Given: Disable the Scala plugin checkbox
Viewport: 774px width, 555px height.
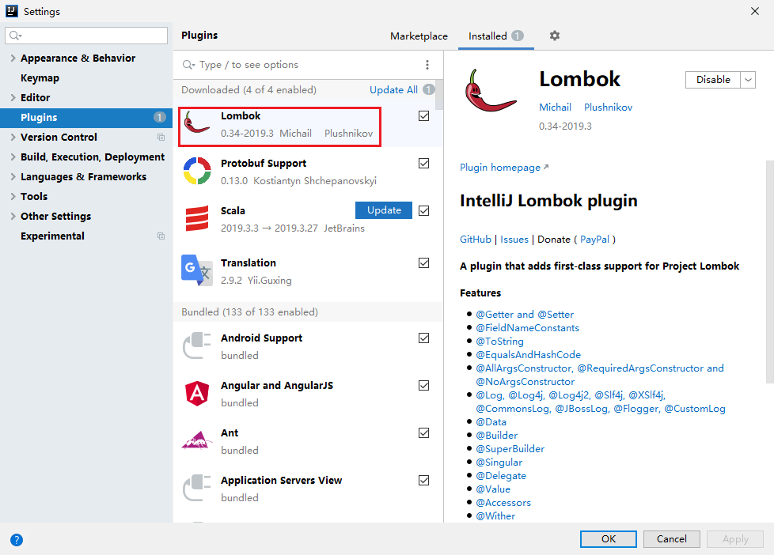Looking at the screenshot, I should click(x=423, y=211).
